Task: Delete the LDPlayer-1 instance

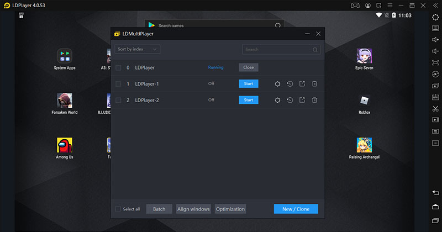Action: click(x=314, y=84)
